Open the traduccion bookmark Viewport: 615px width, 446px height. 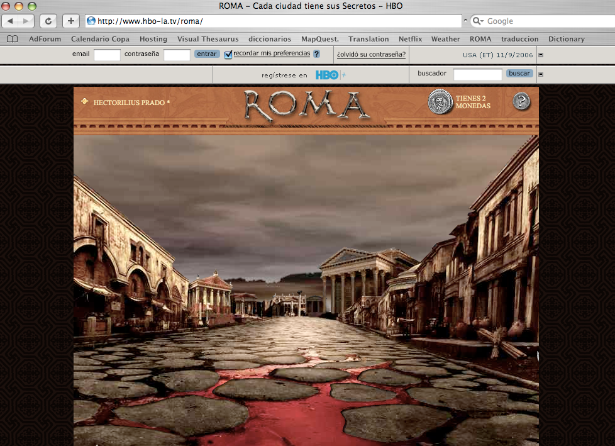(519, 39)
